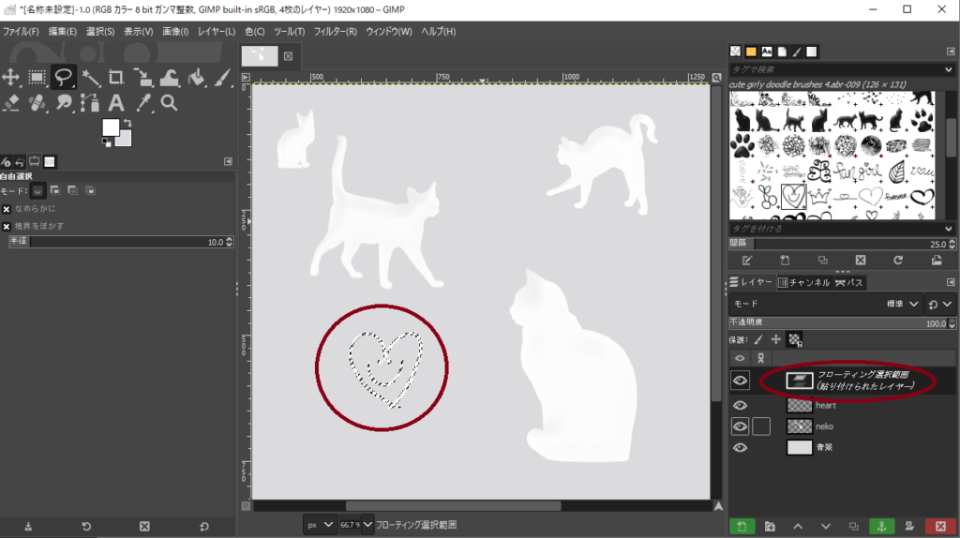Select the Text tool
This screenshot has height=538, width=960.
(117, 102)
